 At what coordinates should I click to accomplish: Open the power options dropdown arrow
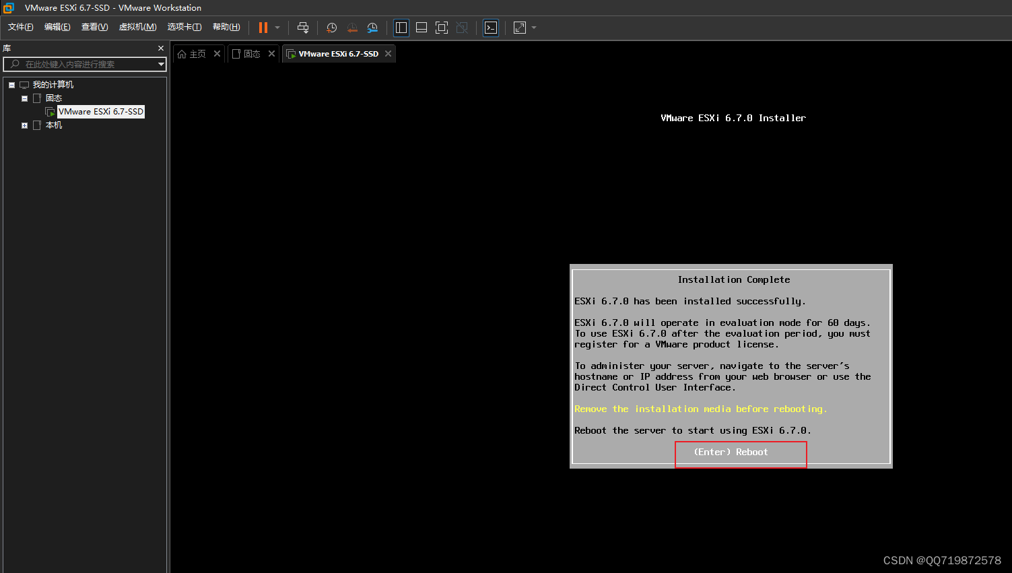pos(277,28)
